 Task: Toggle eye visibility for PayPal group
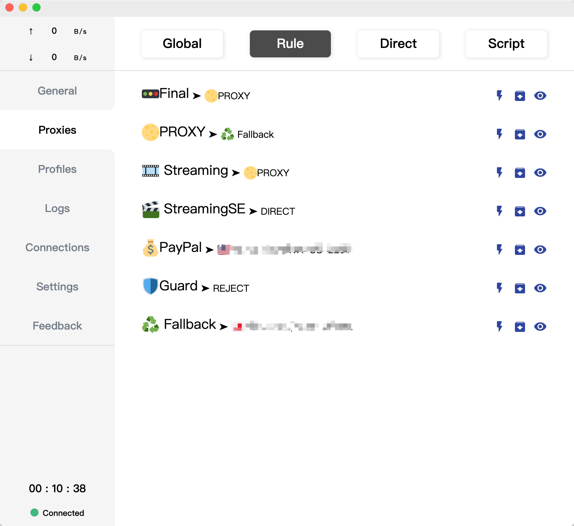(540, 249)
